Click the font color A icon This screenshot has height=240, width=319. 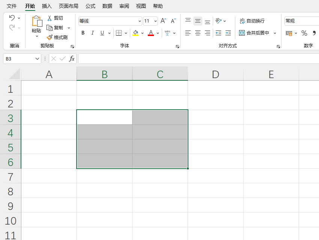coord(151,33)
